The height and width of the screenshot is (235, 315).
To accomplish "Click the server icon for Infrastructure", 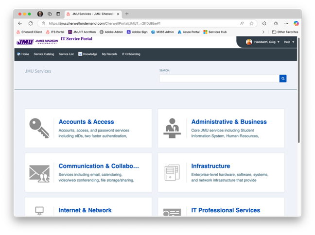I will click(x=172, y=172).
